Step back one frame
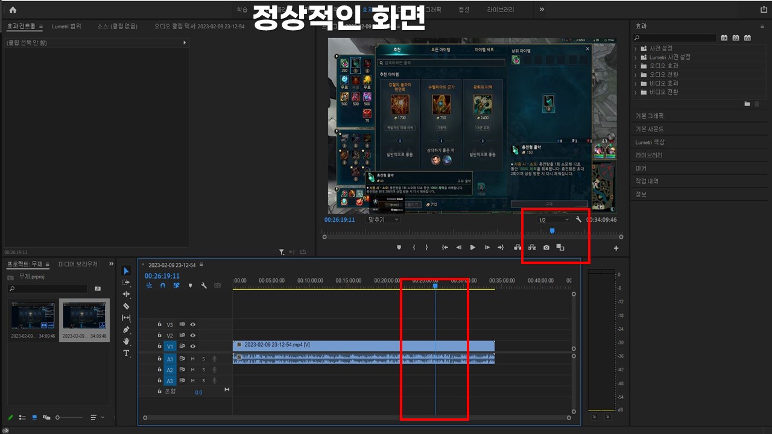This screenshot has height=434, width=772. click(458, 248)
